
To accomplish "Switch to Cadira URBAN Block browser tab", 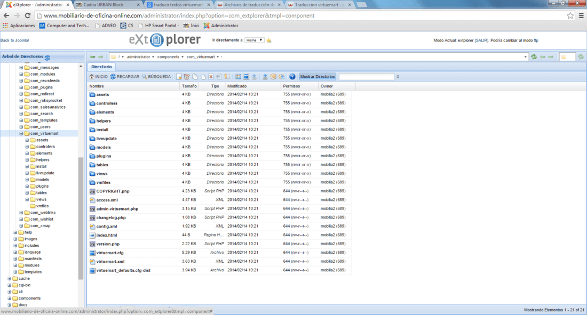I will coord(107,5).
